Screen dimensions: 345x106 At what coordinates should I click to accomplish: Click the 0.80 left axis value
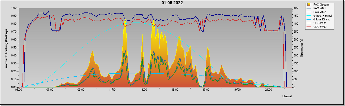14,24
